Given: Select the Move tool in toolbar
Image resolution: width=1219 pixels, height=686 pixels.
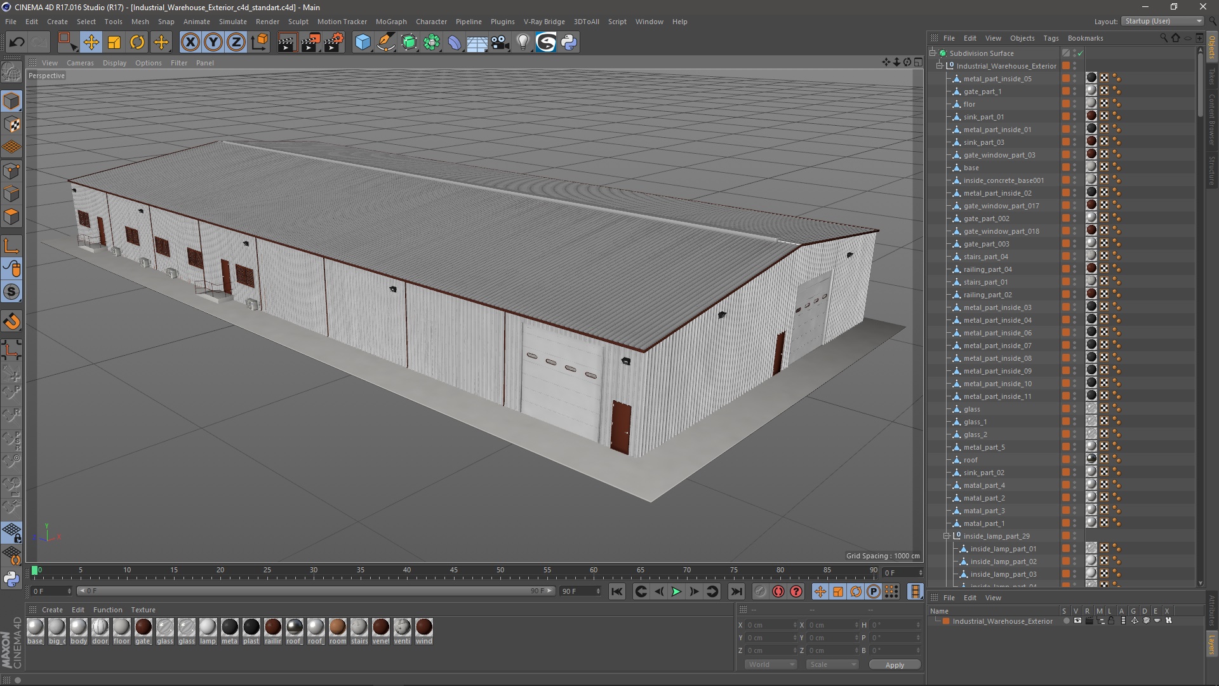Looking at the screenshot, I should tap(91, 43).
